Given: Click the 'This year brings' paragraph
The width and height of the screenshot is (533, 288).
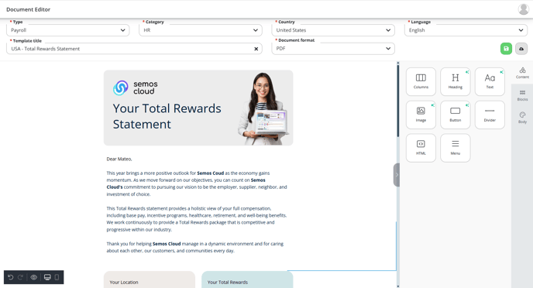Looking at the screenshot, I should pos(197,183).
